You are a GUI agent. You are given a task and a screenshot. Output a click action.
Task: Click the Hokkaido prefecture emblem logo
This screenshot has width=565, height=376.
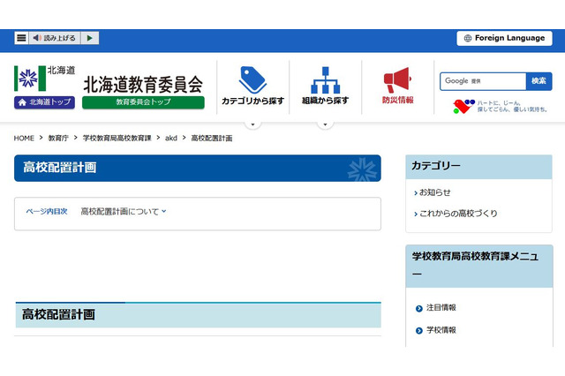click(30, 79)
